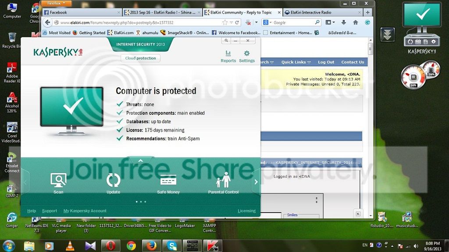Screen dimensions: 449x252
Task: Open Kaspersky Reports
Action: 228,57
